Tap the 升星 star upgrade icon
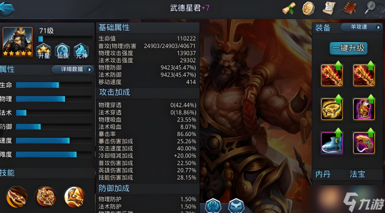The width and height of the screenshot is (385, 213). coord(44,51)
